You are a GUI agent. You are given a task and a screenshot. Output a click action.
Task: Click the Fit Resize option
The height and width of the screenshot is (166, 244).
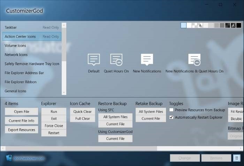[x=236, y=112]
